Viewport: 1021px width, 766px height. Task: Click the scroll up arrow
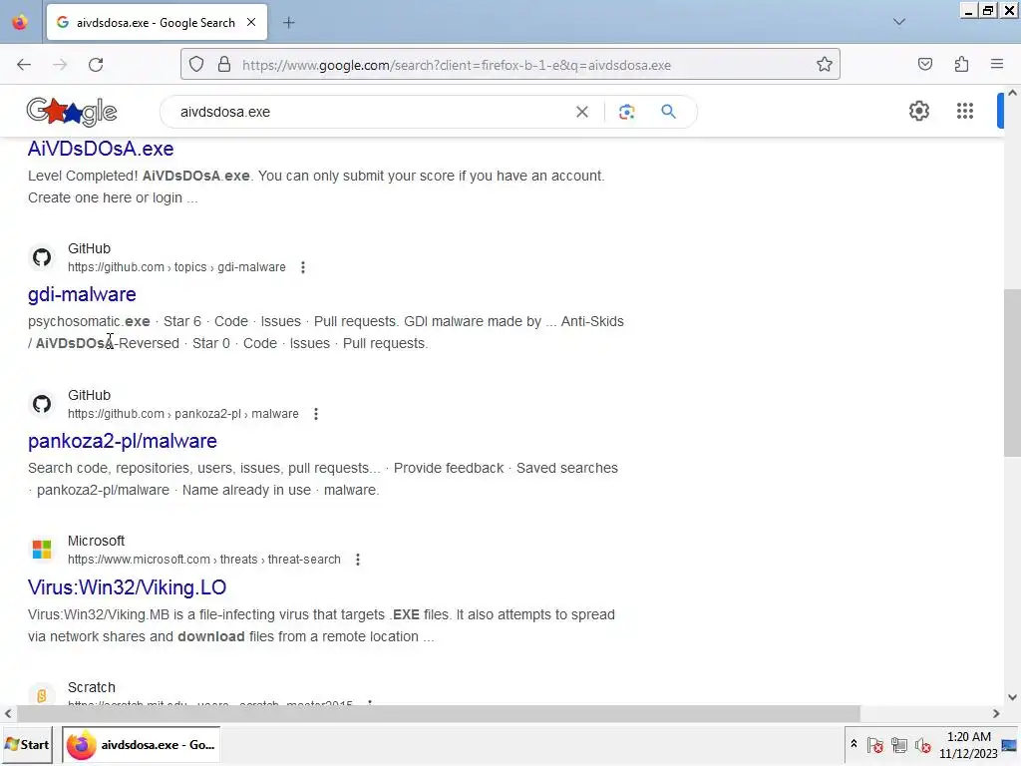point(1012,93)
